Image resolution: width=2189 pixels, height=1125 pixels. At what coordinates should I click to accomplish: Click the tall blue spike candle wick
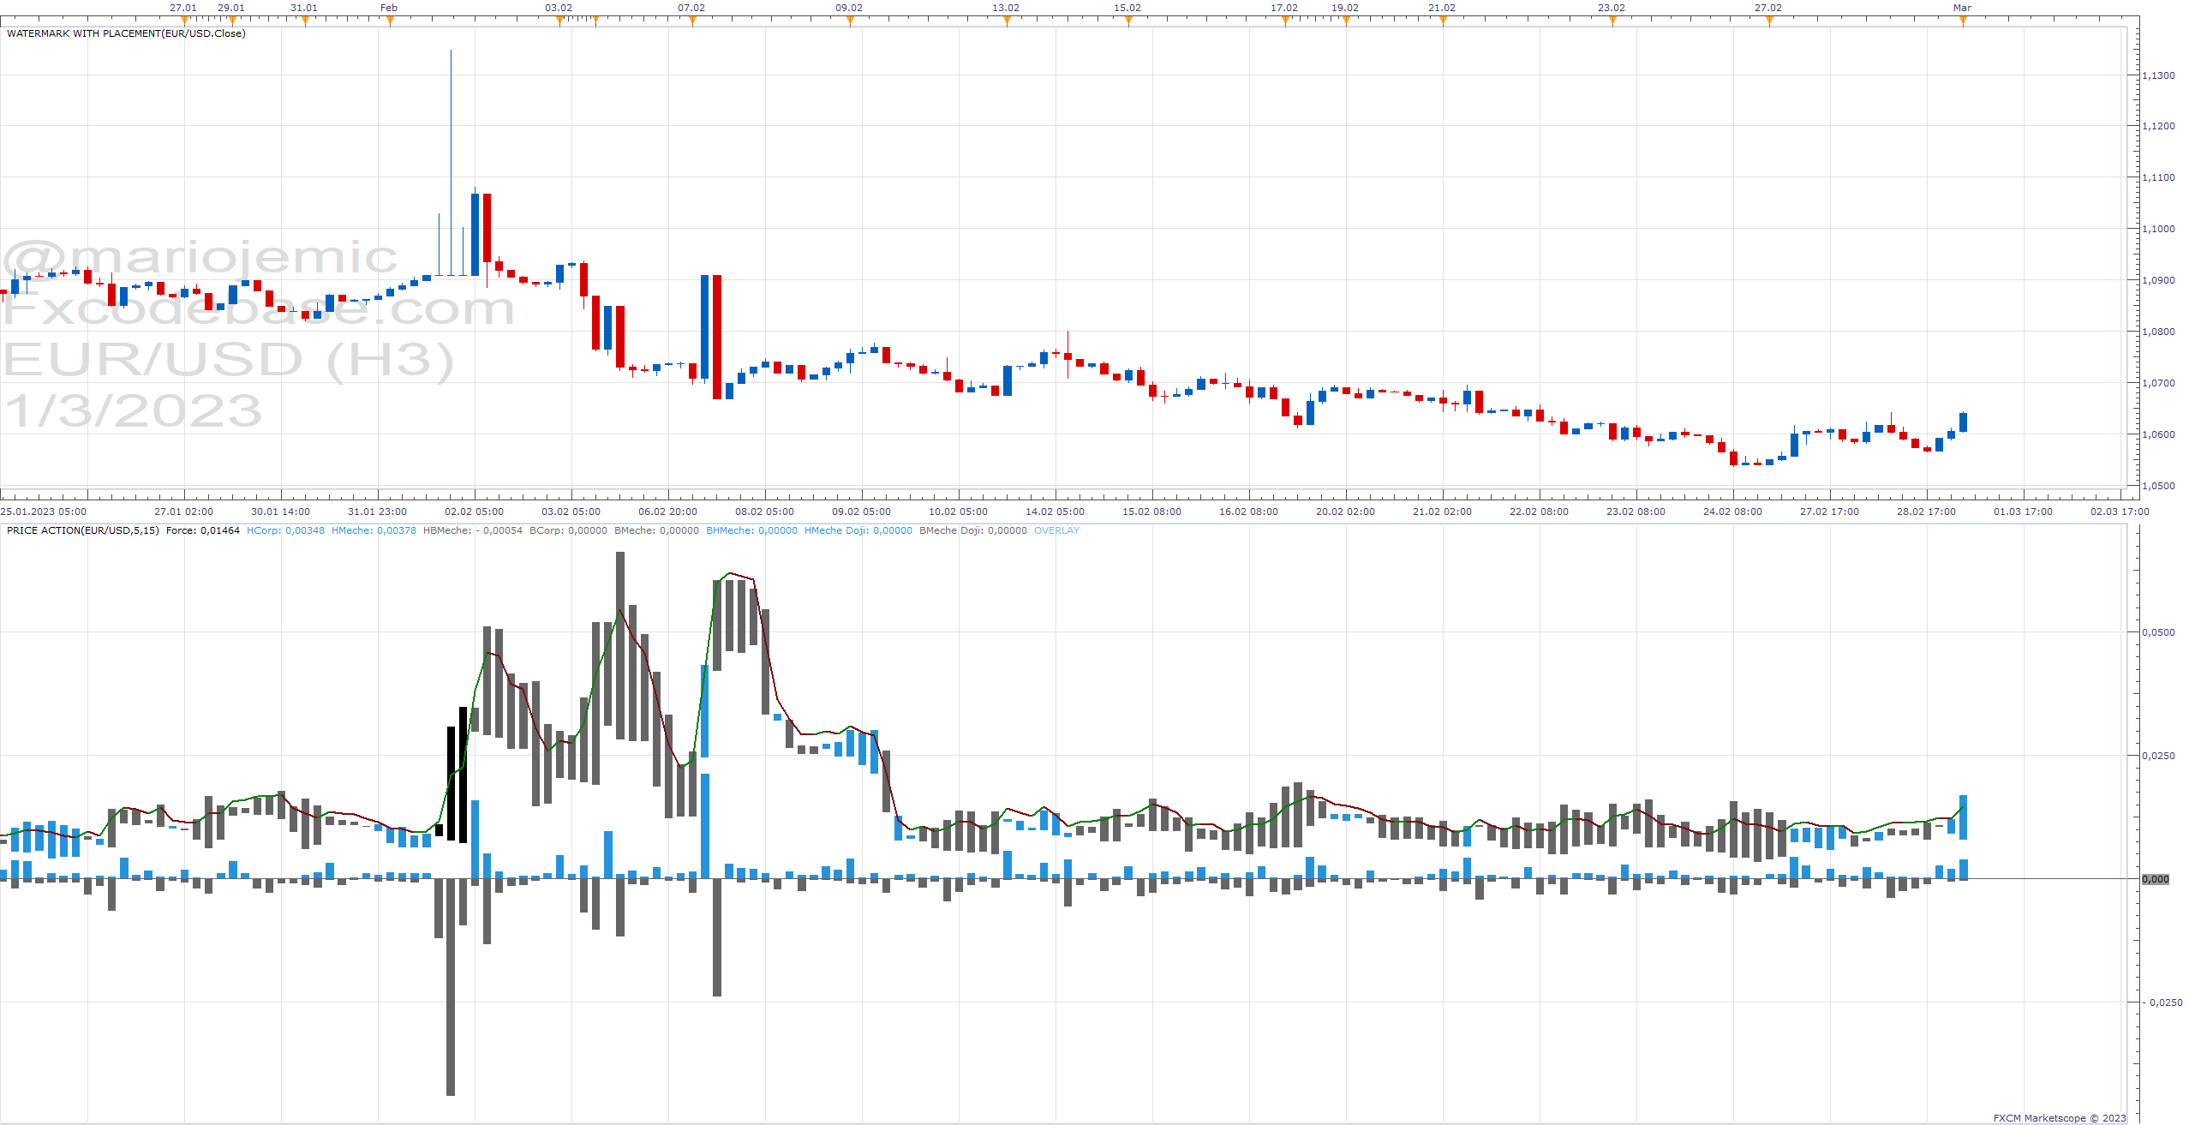[451, 163]
